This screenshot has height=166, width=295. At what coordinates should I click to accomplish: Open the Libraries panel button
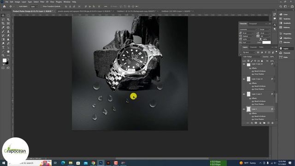285,42
